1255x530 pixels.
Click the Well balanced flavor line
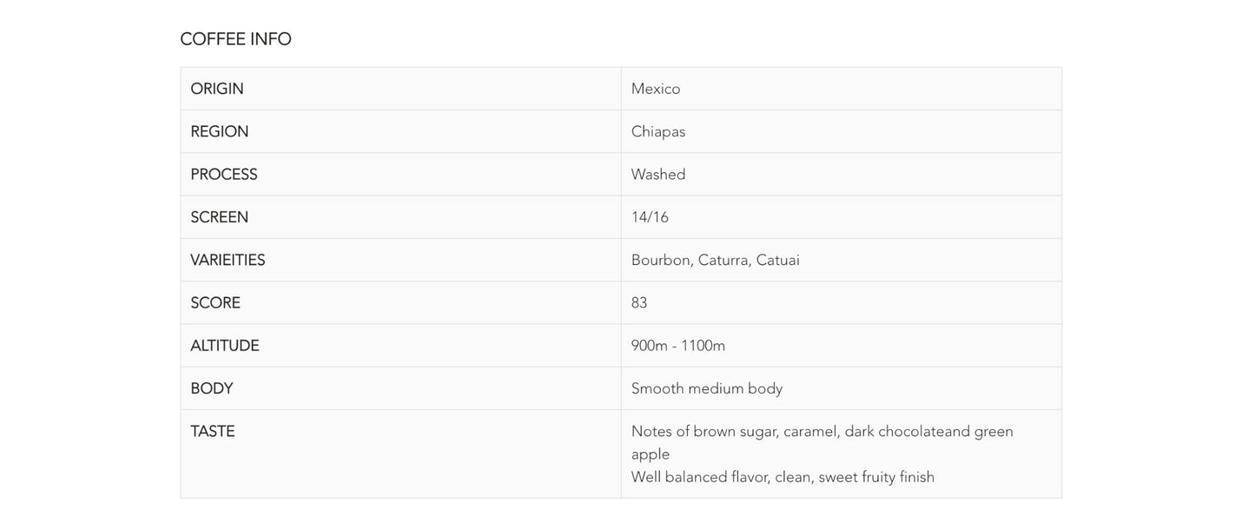tap(783, 477)
